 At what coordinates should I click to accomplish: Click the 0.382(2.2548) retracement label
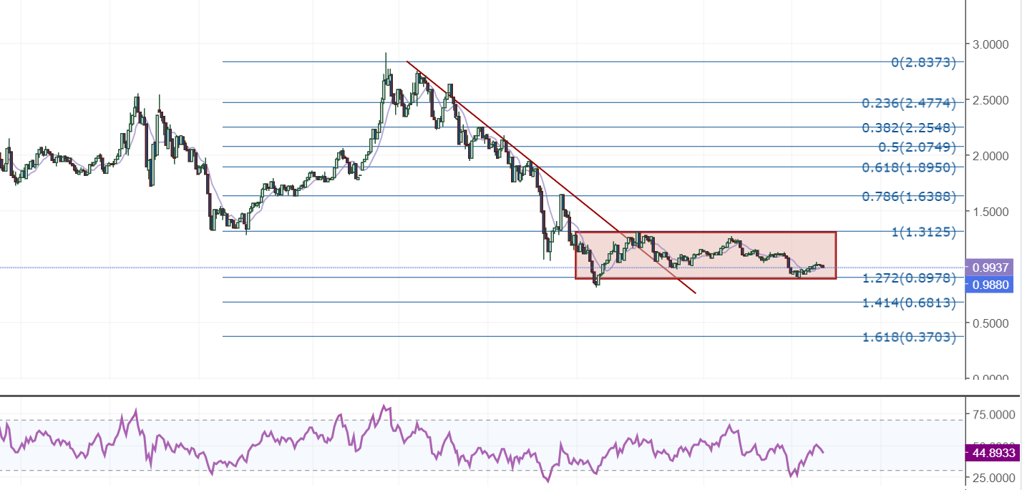(909, 128)
